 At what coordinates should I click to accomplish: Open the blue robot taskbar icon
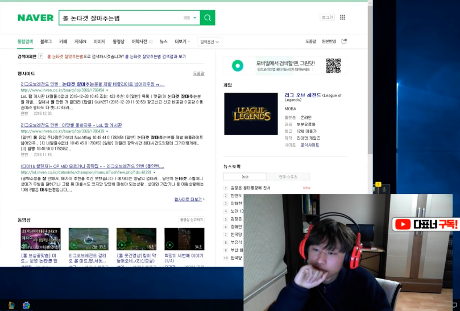[26, 305]
